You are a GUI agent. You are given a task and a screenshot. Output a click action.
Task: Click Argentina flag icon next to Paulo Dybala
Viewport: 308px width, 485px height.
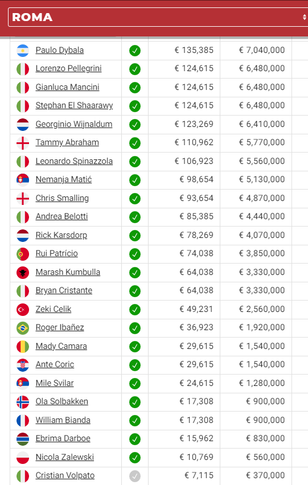pos(23,51)
